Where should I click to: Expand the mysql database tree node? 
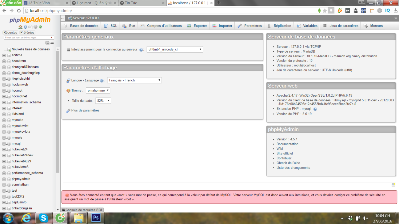(x=4, y=144)
